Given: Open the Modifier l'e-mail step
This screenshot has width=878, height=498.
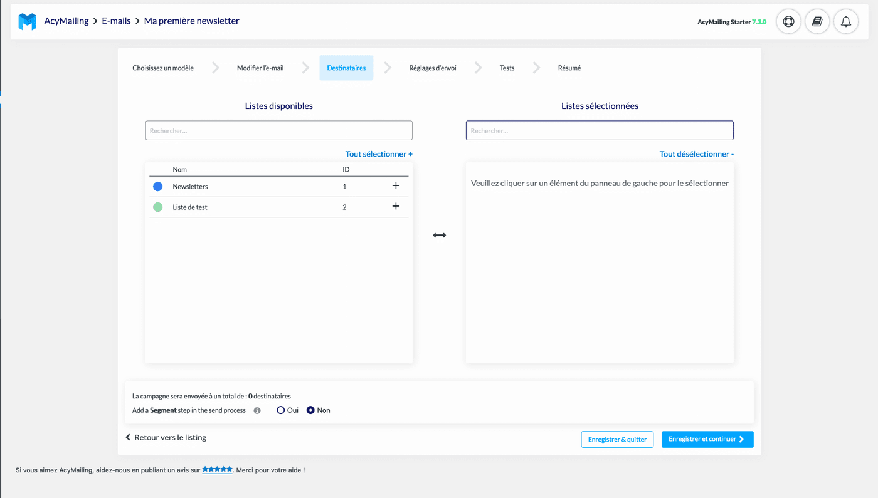Looking at the screenshot, I should pos(260,67).
